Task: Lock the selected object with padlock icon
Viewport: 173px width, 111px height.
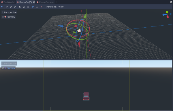Action: (x=24, y=7)
